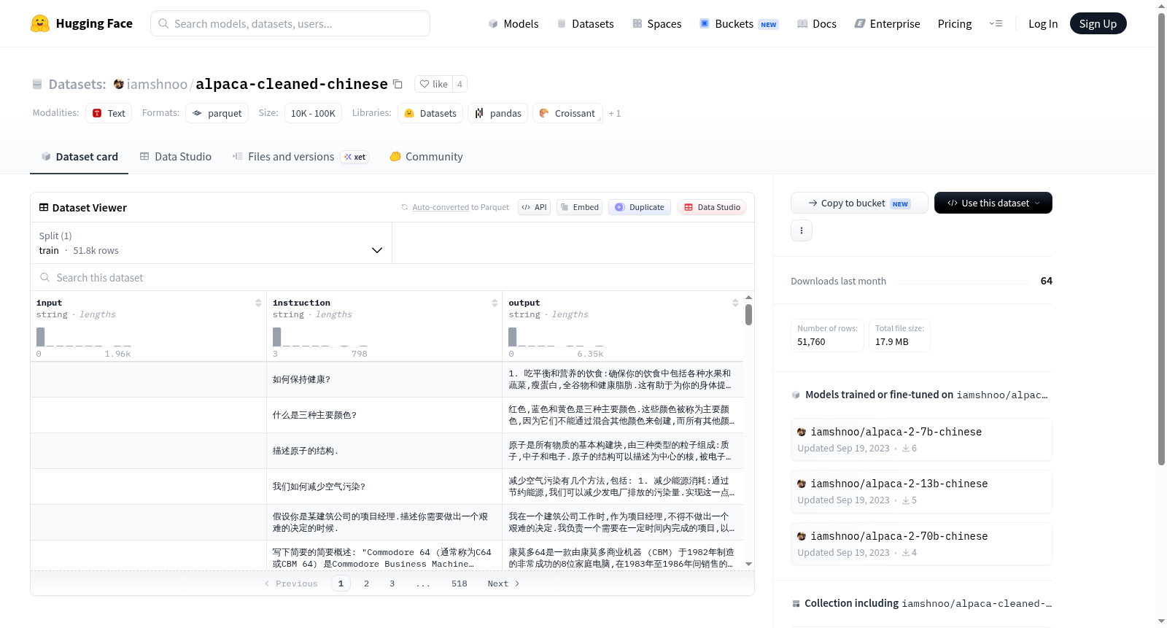
Task: Click the iamshnoo author link in title
Action: [157, 84]
